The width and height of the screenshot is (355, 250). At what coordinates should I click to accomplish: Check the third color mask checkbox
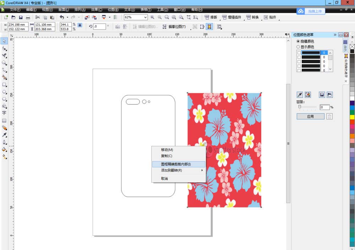pyautogui.click(x=299, y=62)
